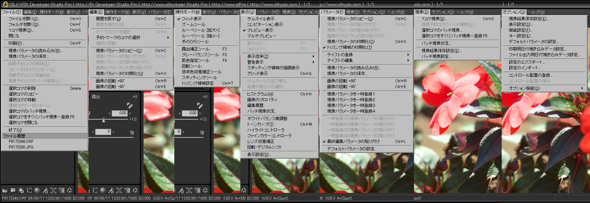Open recent file P9172346.ORF
590x203 pixels.
point(21,141)
